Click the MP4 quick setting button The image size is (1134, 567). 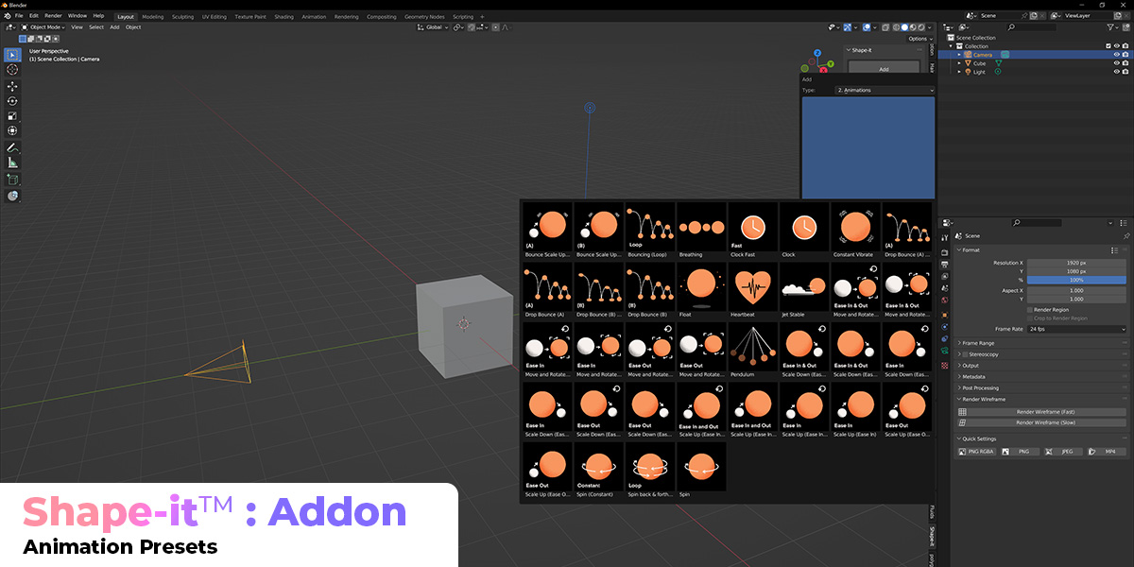coord(1107,453)
